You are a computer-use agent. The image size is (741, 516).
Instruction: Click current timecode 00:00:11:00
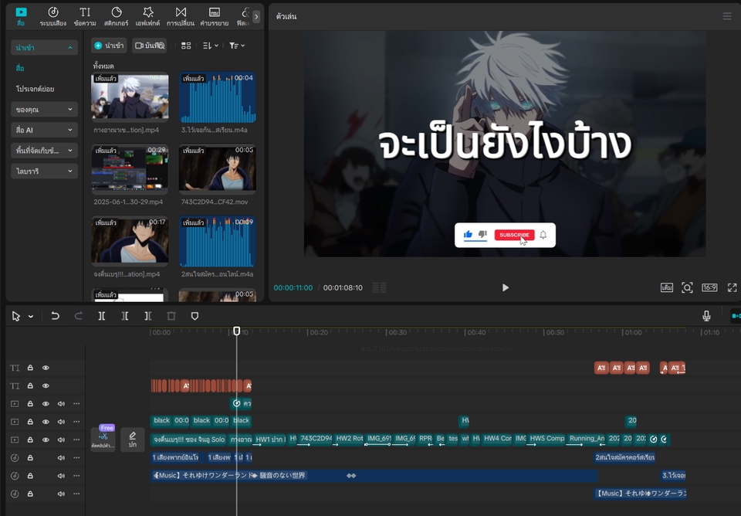pos(293,287)
